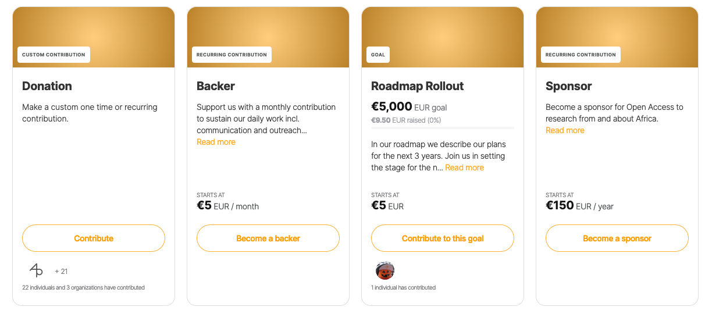Viewport: 705px width, 314px height.
Task: Click the contributor logo avatar under Donation
Action: [36, 270]
